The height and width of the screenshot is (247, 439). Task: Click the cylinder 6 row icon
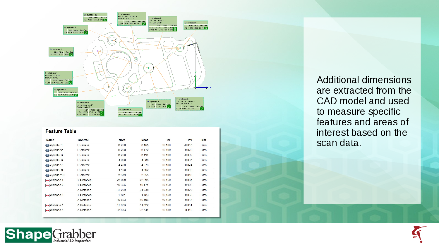tap(47, 160)
